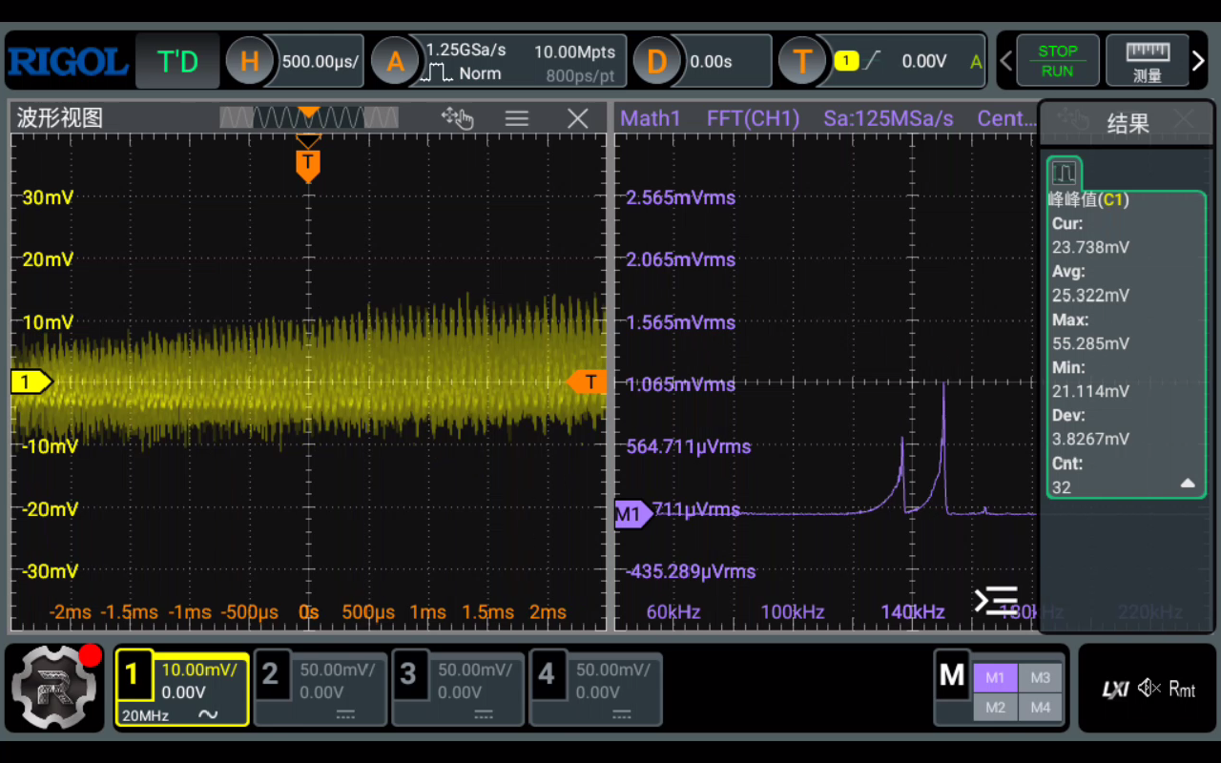Click the Max: 55.285mV value
The width and height of the screenshot is (1221, 763).
[x=1090, y=343]
